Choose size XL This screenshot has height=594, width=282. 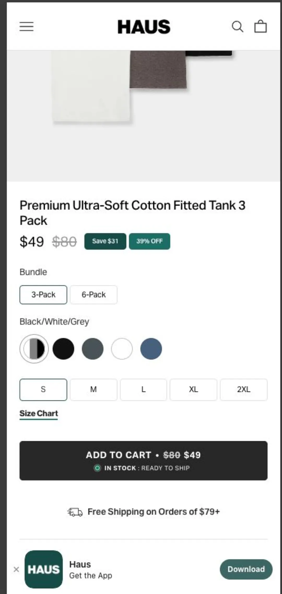click(193, 390)
